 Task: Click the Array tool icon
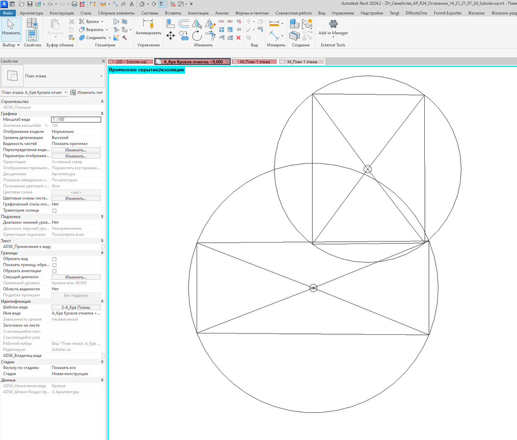[x=221, y=30]
